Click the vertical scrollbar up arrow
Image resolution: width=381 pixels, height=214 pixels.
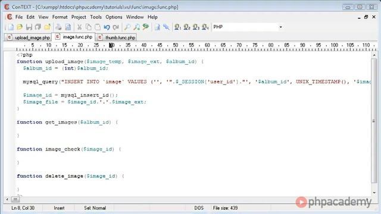[374, 55]
